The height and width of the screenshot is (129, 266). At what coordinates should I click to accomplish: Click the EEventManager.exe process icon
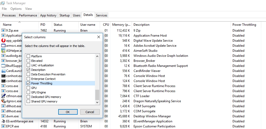coord(3,121)
